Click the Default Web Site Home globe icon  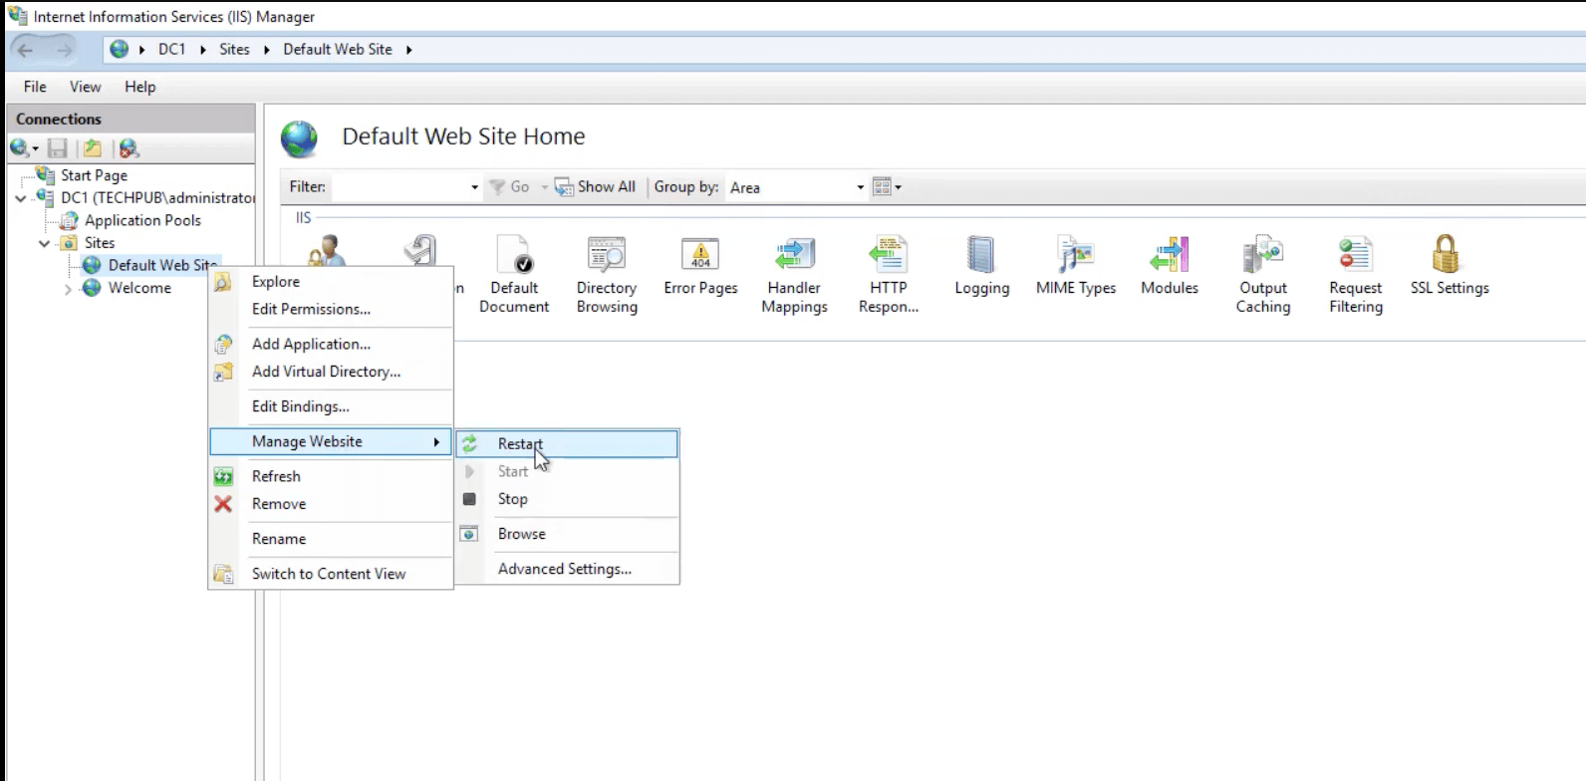point(299,138)
